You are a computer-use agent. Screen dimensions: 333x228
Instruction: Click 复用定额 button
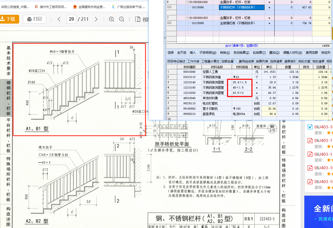[x=312, y=52]
